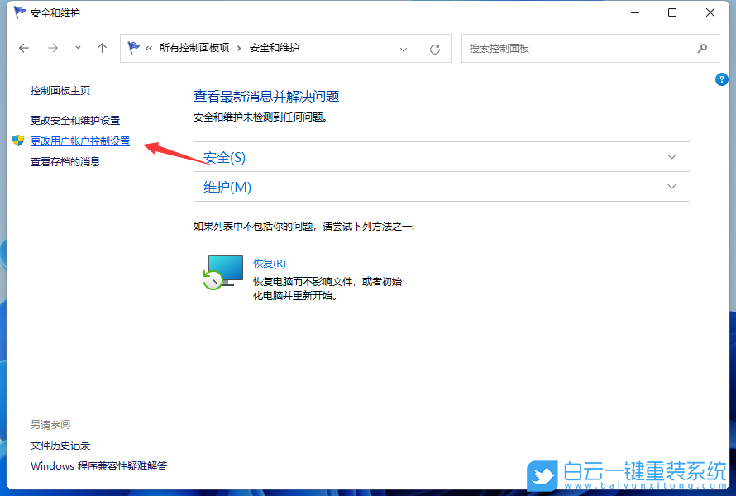Click the flag icon inside the breadcrumb bar

pos(134,48)
